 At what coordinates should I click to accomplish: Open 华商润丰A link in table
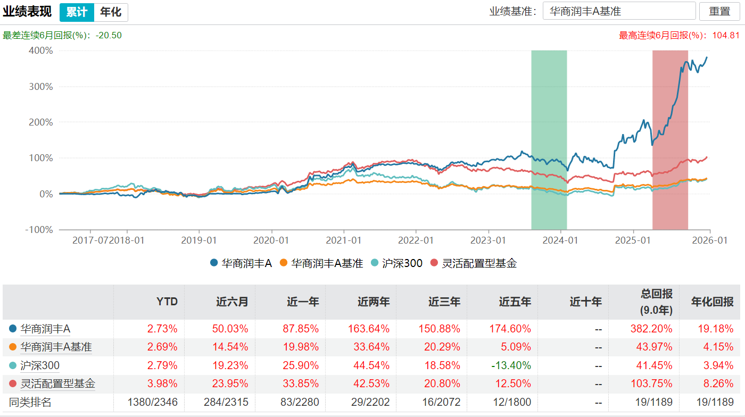click(45, 329)
